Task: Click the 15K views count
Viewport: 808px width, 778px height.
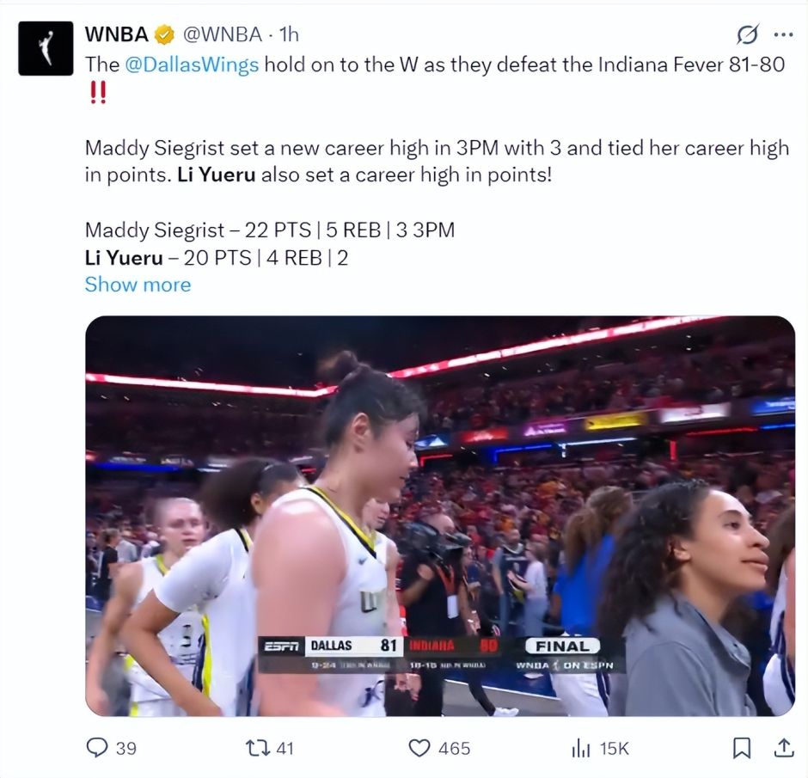Action: (615, 748)
